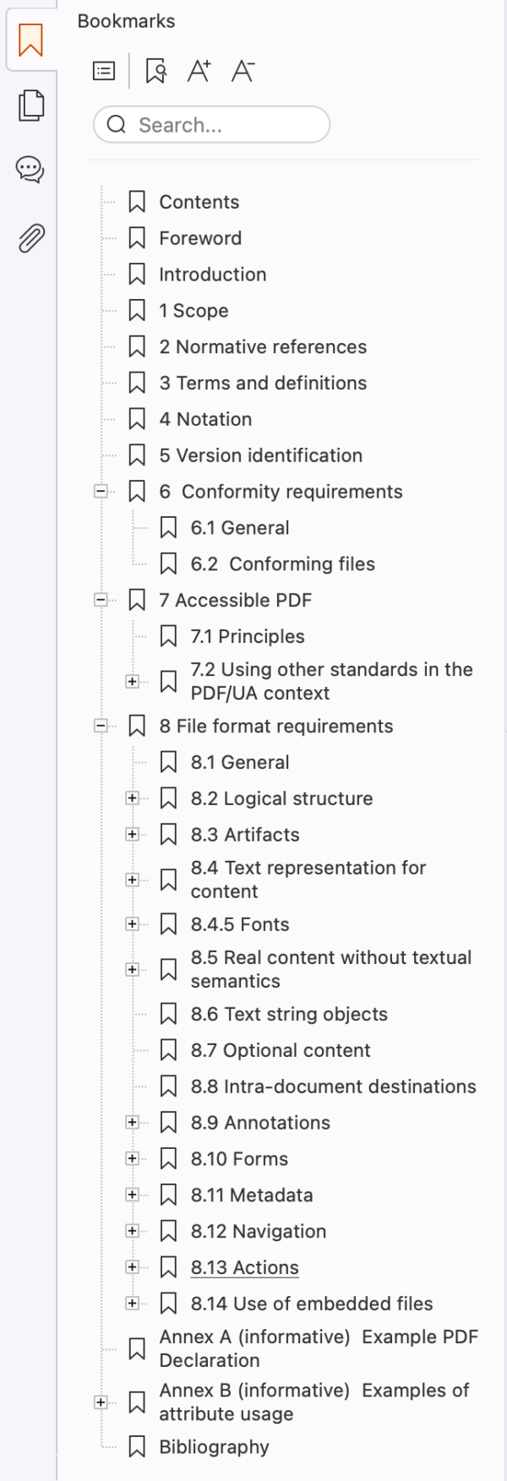
Task: Expand the 8.9 Annotations bookmark
Action: [133, 1122]
